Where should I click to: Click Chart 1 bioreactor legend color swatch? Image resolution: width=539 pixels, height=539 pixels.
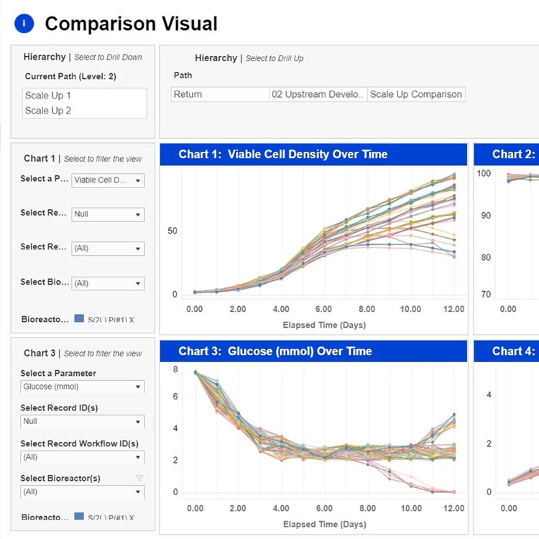point(79,318)
